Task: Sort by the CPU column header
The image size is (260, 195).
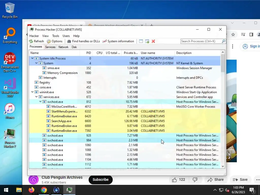Action: (98, 53)
